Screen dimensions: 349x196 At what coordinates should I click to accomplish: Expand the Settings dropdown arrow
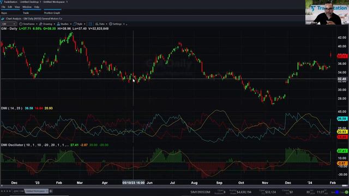pos(124,24)
